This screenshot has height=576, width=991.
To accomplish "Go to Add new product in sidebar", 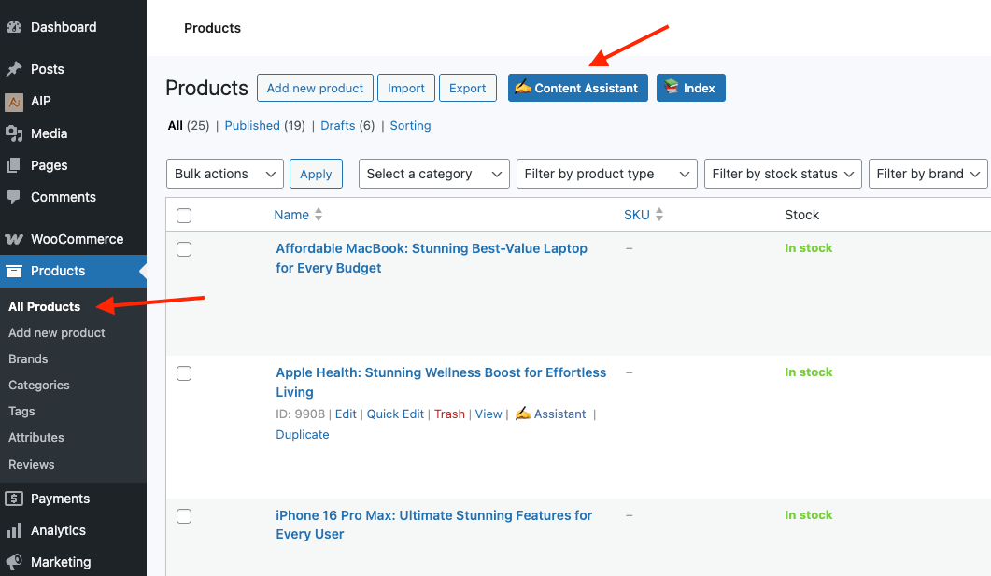I will coord(57,333).
